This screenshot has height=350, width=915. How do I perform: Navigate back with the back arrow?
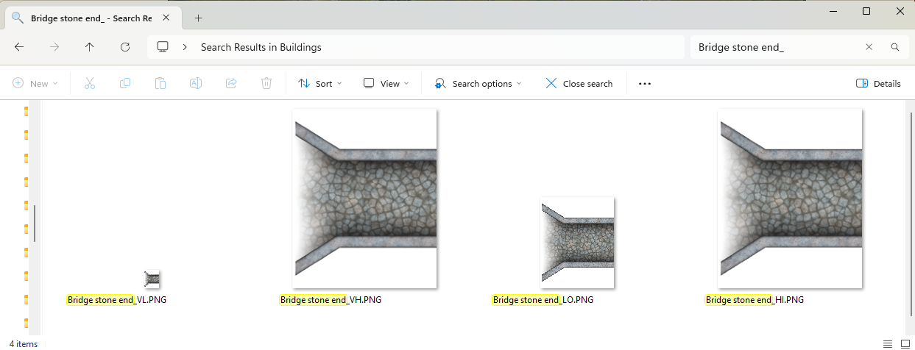tap(19, 47)
